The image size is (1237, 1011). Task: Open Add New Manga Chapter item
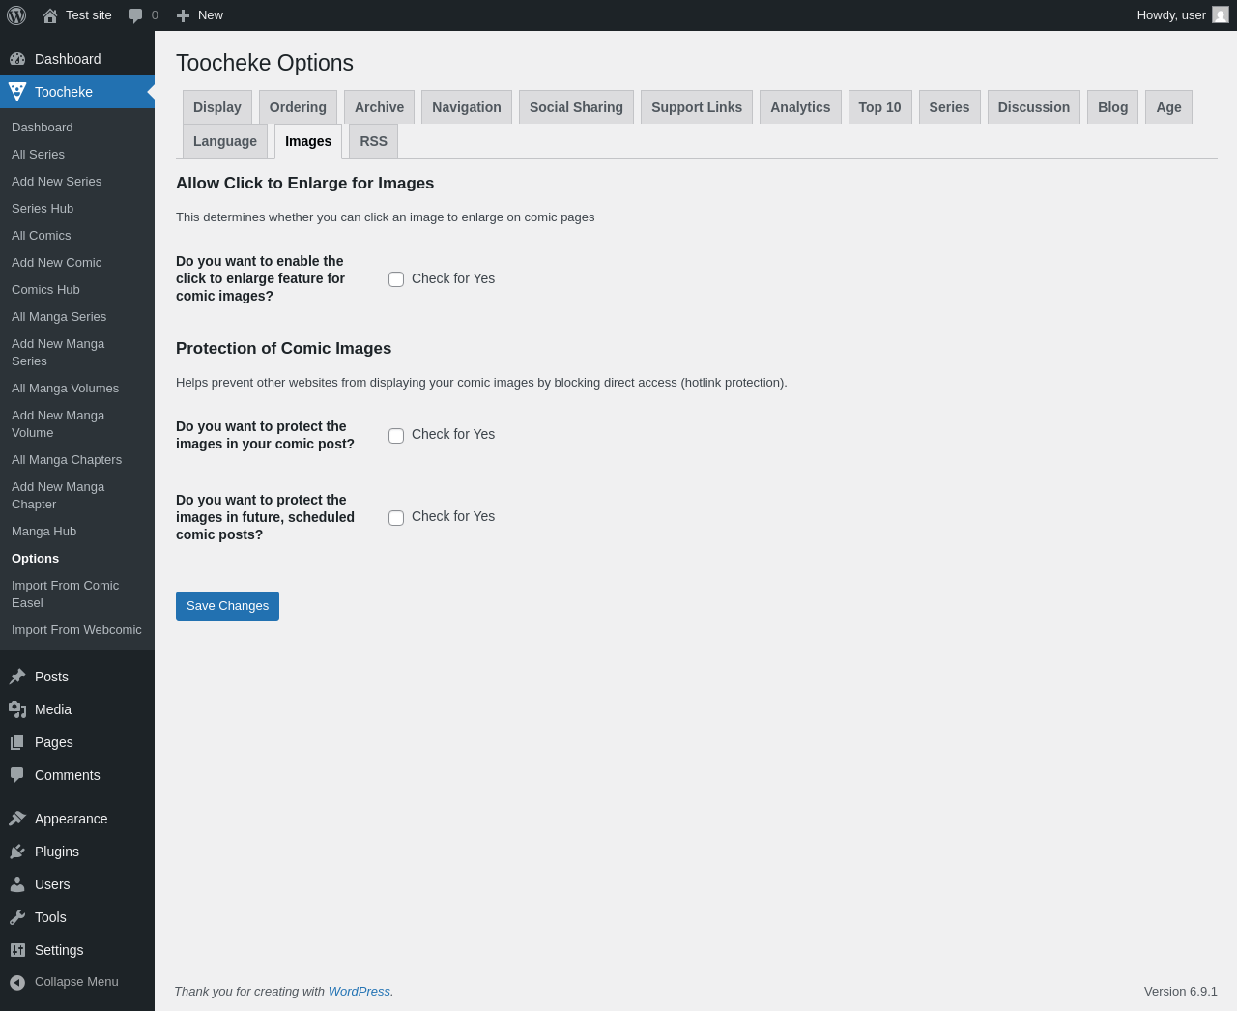(x=77, y=496)
